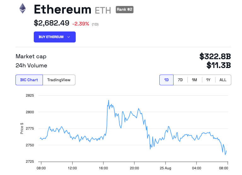This screenshot has width=242, height=175.
Task: Click the $2,682.49 price value
Action: (51, 23)
